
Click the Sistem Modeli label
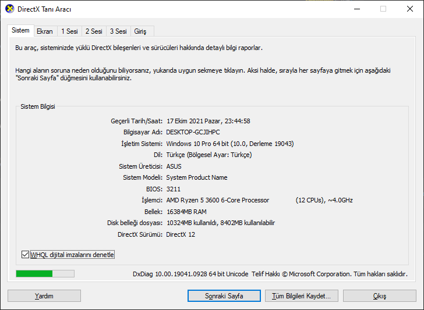pyautogui.click(x=143, y=178)
